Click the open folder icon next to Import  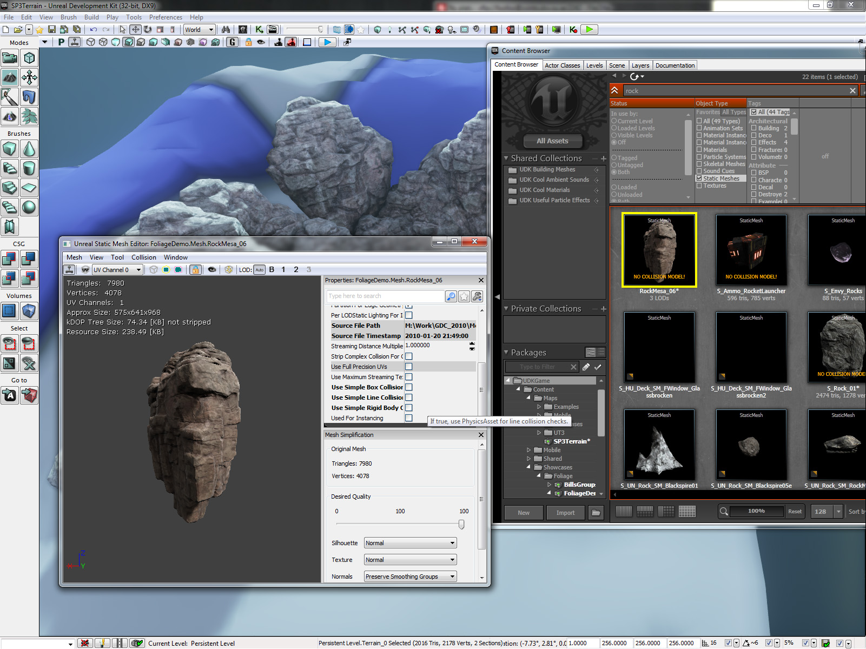pyautogui.click(x=596, y=513)
